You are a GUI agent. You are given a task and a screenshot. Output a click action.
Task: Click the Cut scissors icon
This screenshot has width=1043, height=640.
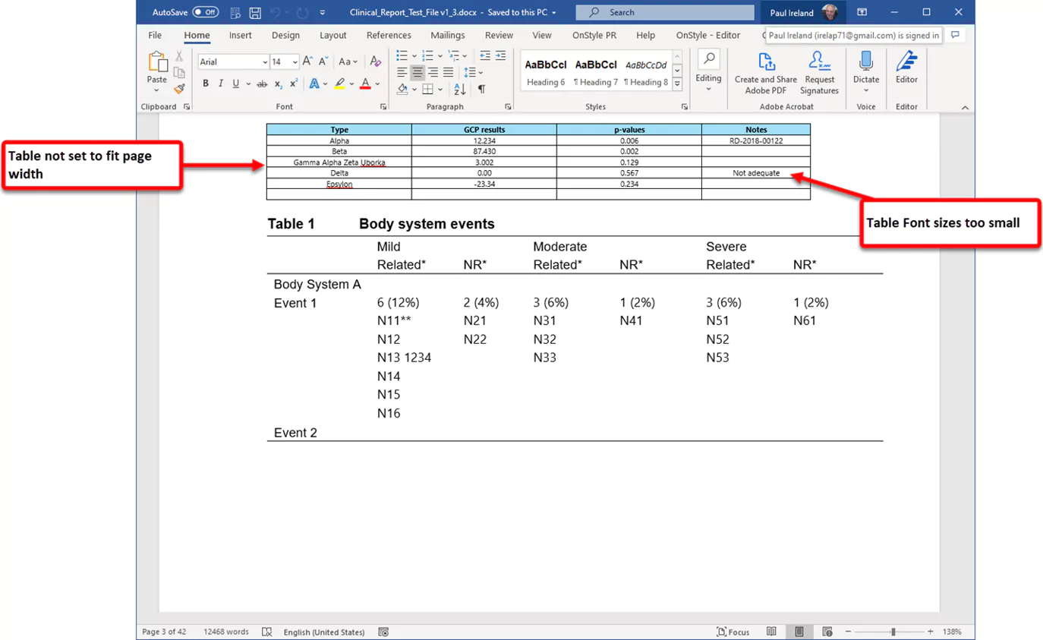point(179,56)
